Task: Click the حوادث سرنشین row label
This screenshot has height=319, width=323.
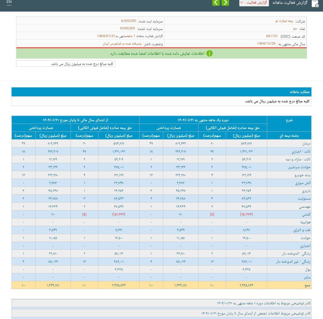Action: point(299,167)
